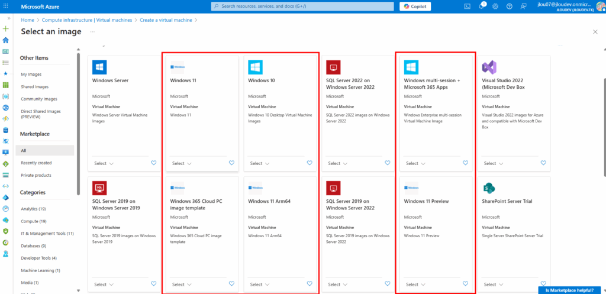The image size is (606, 294).
Task: Click the Visual Studio 2022 logo icon
Action: (x=489, y=67)
